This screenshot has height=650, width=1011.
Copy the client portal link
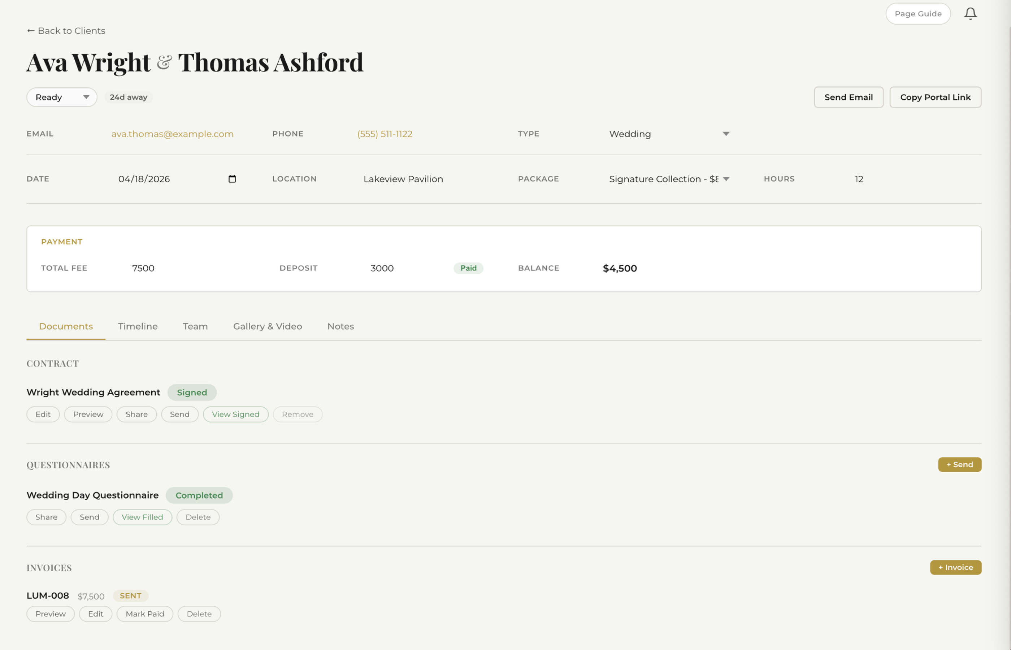(936, 97)
